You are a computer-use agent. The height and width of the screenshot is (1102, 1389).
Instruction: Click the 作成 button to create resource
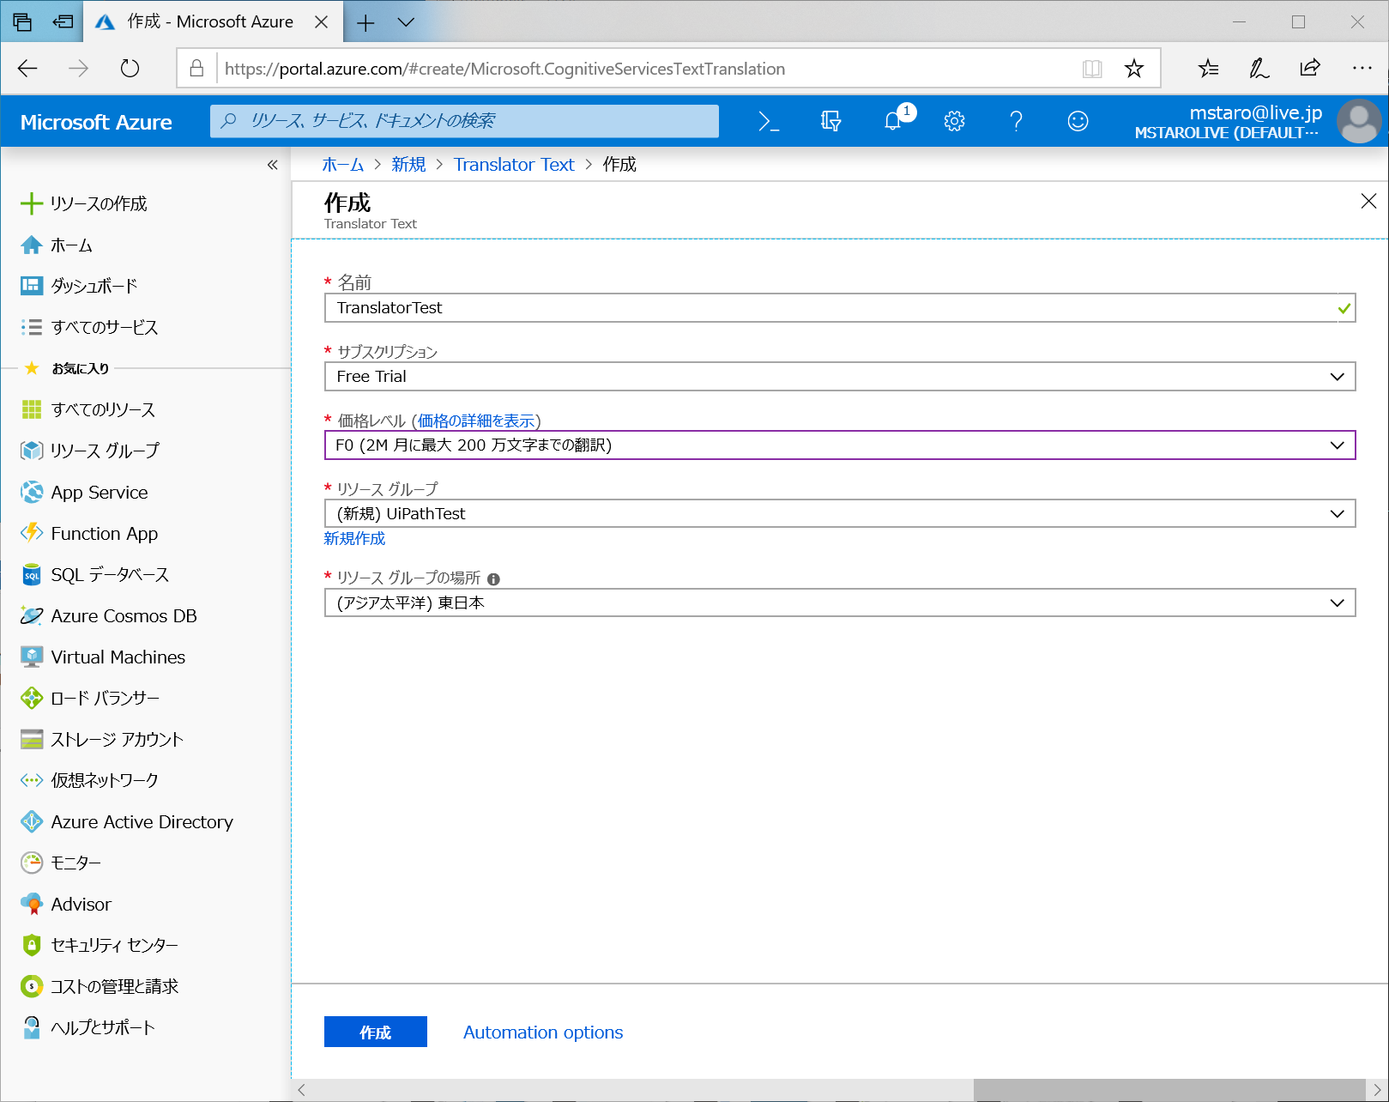pyautogui.click(x=375, y=1032)
